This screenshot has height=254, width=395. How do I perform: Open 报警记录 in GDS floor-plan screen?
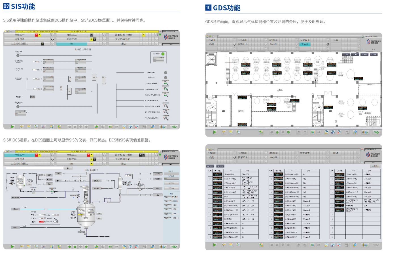click(x=243, y=44)
